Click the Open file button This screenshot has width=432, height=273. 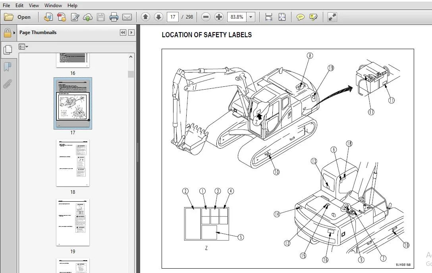17,17
